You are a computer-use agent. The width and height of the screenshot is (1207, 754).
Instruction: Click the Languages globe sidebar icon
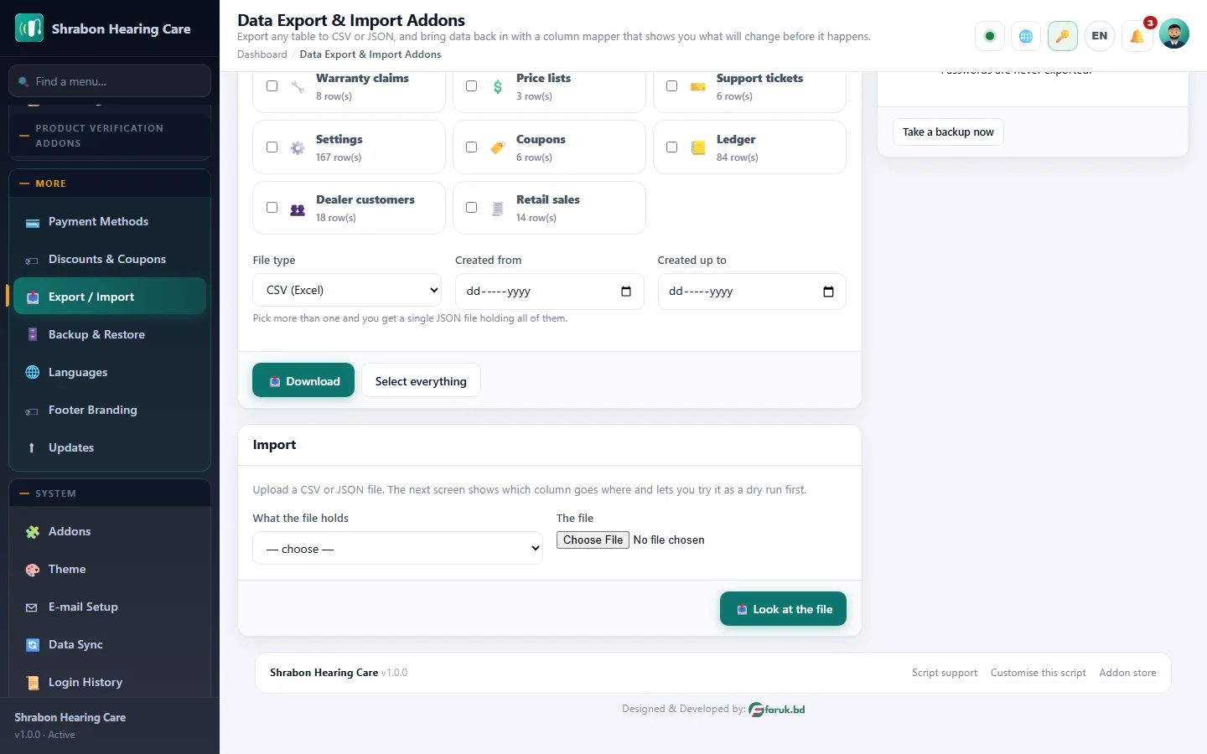point(33,373)
